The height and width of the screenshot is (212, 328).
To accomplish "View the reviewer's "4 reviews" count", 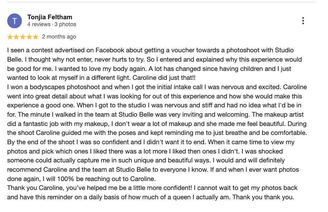I will point(39,24).
